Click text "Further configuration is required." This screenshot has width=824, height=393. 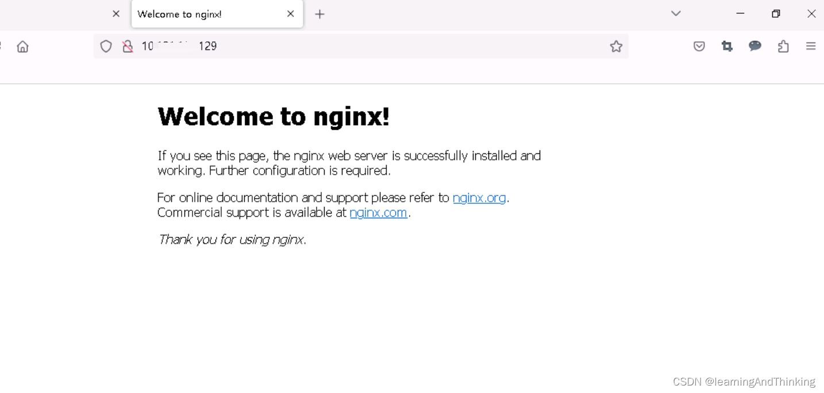pos(300,171)
